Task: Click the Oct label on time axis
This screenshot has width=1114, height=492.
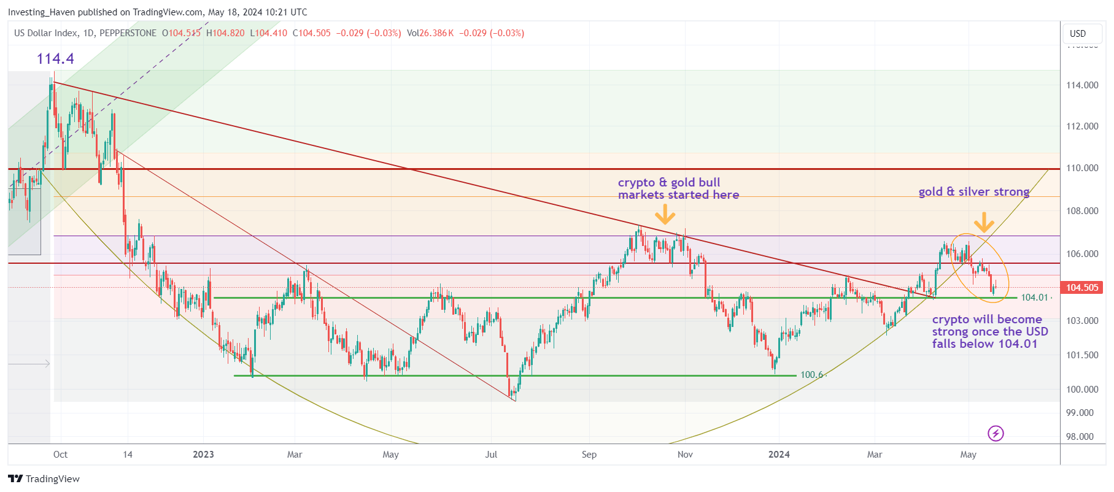Action: [x=60, y=455]
